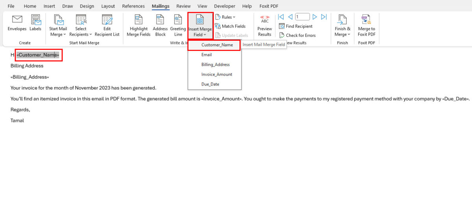The width and height of the screenshot is (472, 198).
Task: Click the «Billing_Address» merge field in document
Action: click(x=30, y=77)
